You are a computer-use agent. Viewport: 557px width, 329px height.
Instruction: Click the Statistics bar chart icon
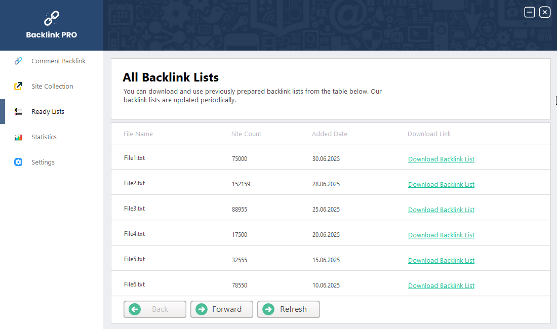click(x=18, y=137)
